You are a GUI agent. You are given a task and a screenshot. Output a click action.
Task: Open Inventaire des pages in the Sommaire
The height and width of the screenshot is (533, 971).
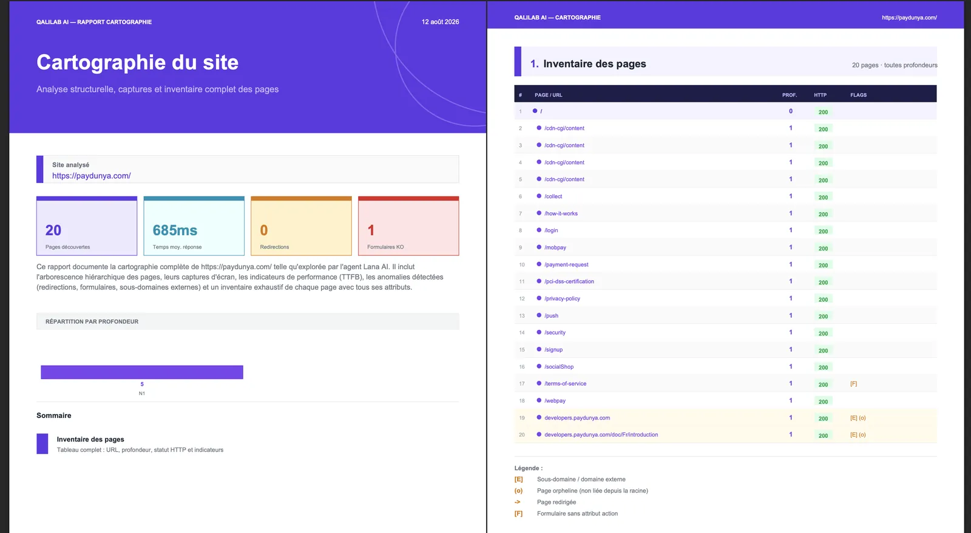(90, 440)
